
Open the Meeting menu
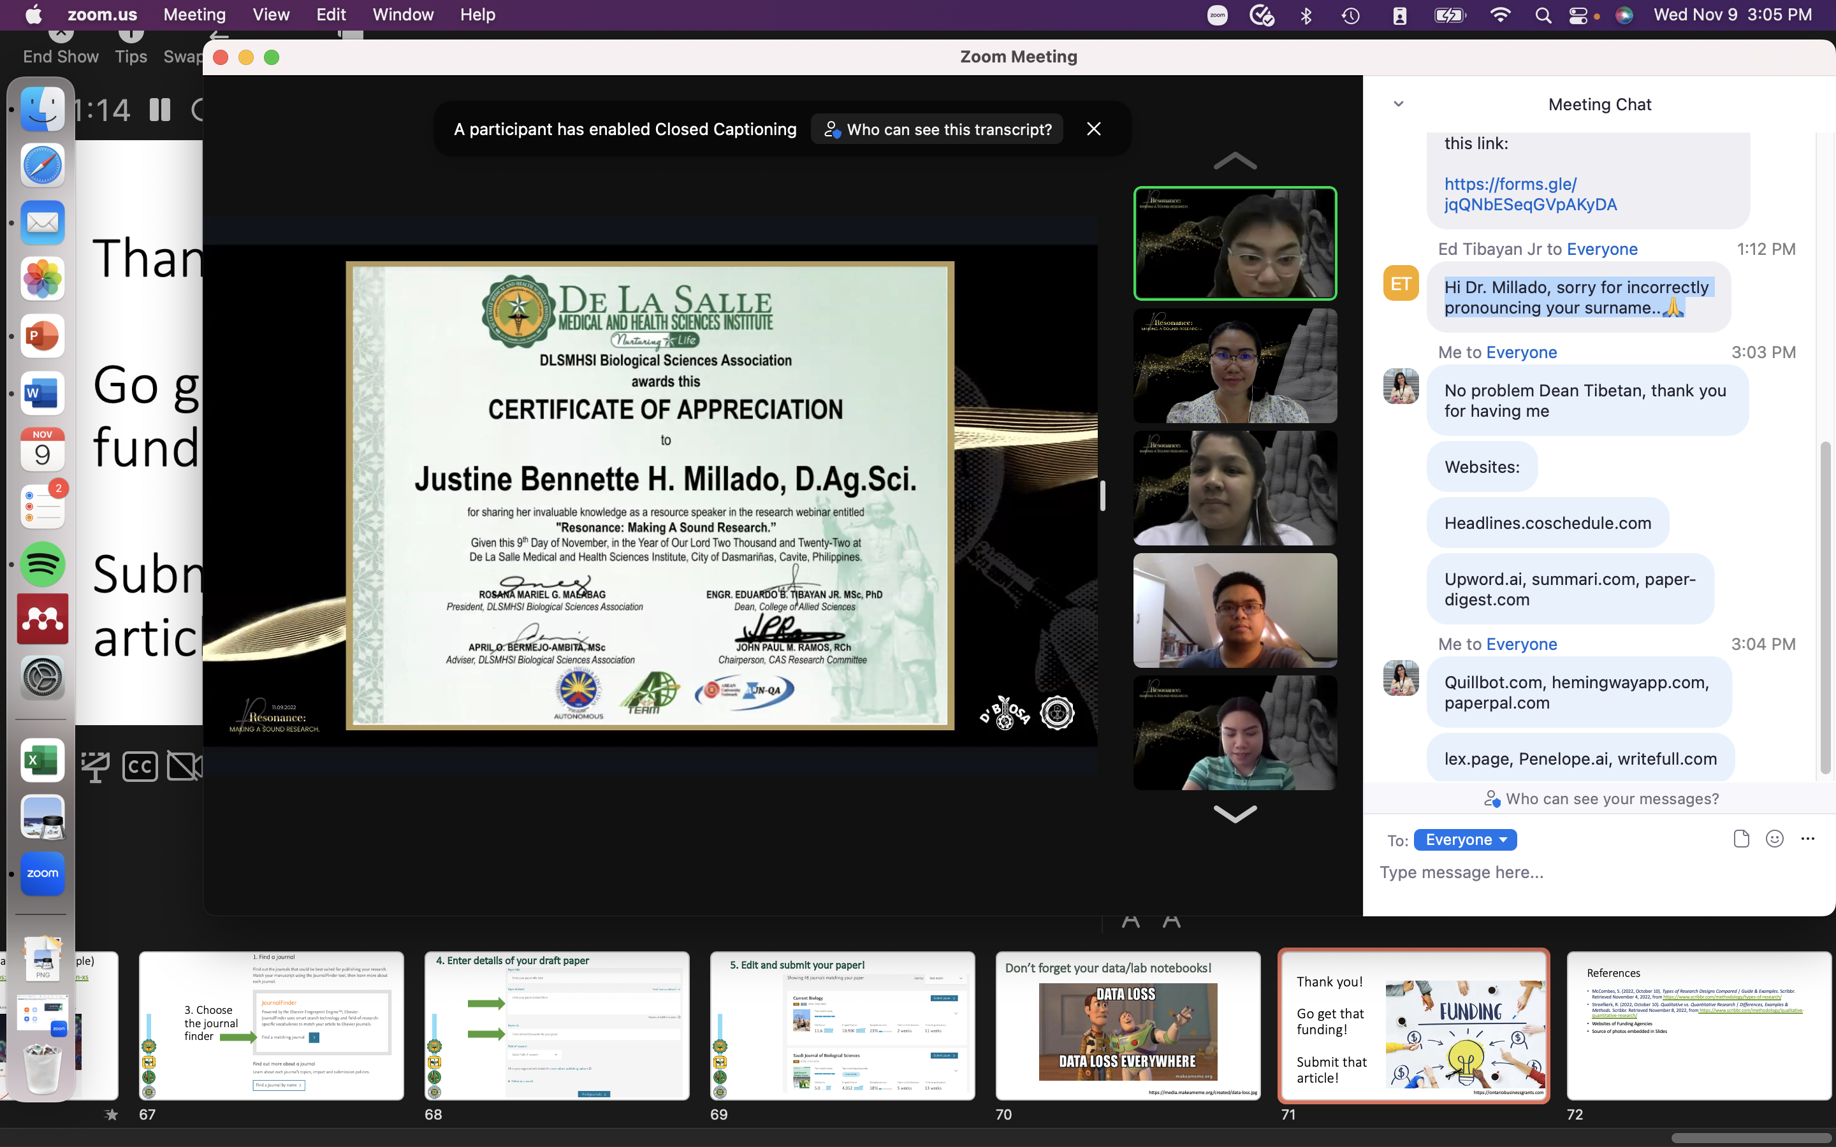[x=194, y=15]
